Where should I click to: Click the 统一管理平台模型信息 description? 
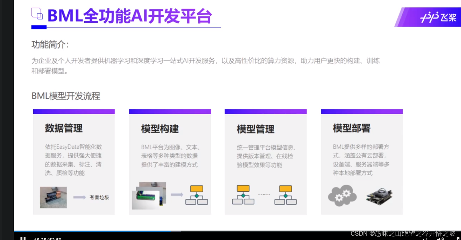point(266,156)
